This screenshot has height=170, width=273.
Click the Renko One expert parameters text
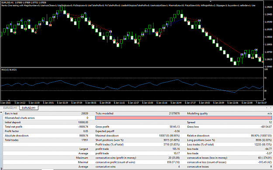(128, 5)
